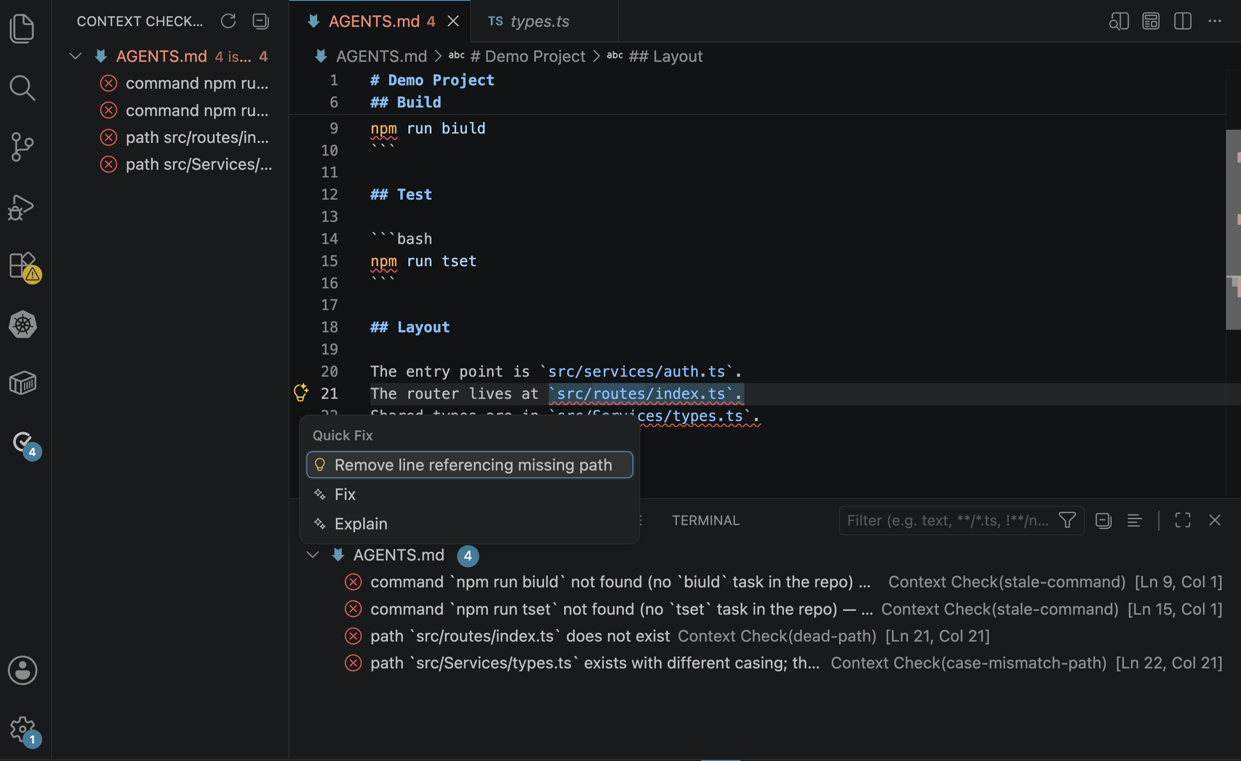Screen dimensions: 1241x761
Task: Select first 'command npm ru...' sidebar issue
Action: (x=171, y=83)
